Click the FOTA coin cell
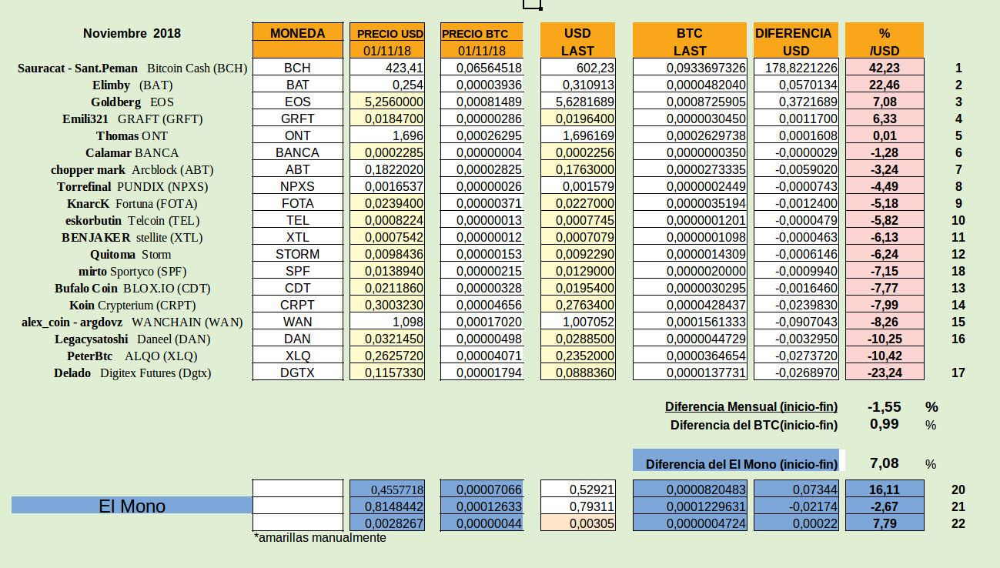Viewport: 1000px width, 568px height. 298,203
